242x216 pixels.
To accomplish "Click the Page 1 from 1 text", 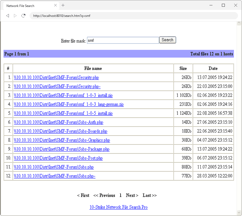I will coord(17,54).
